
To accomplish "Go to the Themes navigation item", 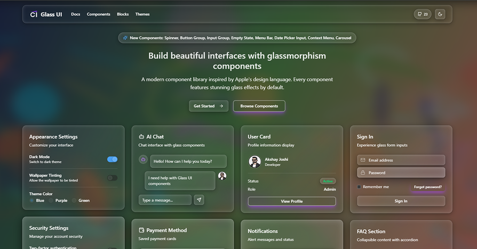I will (x=142, y=14).
